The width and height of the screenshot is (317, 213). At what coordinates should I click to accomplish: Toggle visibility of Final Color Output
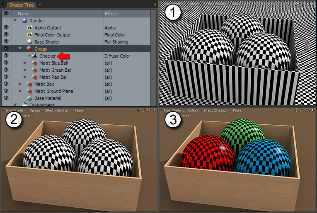click(6, 35)
